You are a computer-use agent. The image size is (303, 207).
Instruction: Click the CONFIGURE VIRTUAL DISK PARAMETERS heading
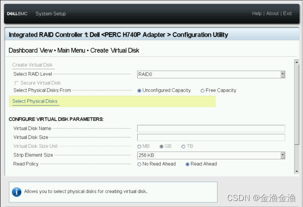[56, 119]
